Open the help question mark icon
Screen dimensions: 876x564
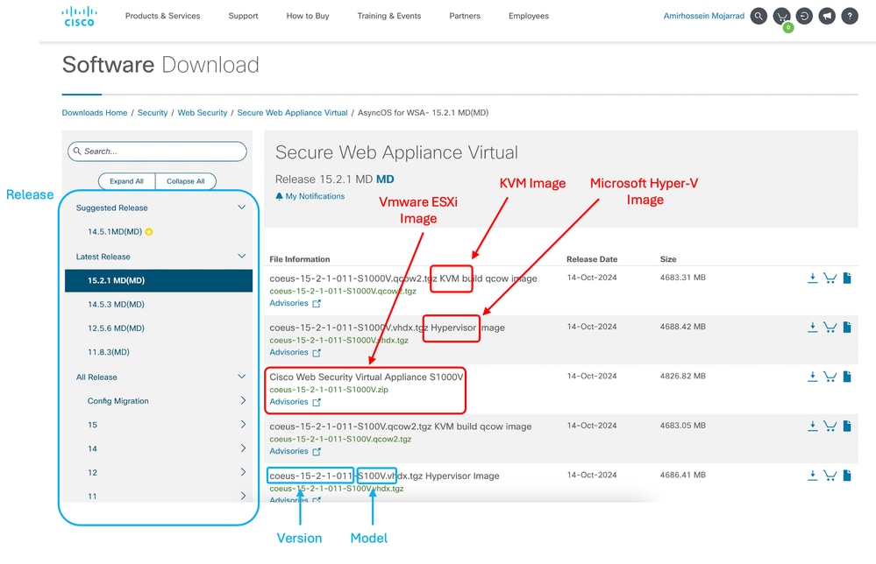click(850, 16)
